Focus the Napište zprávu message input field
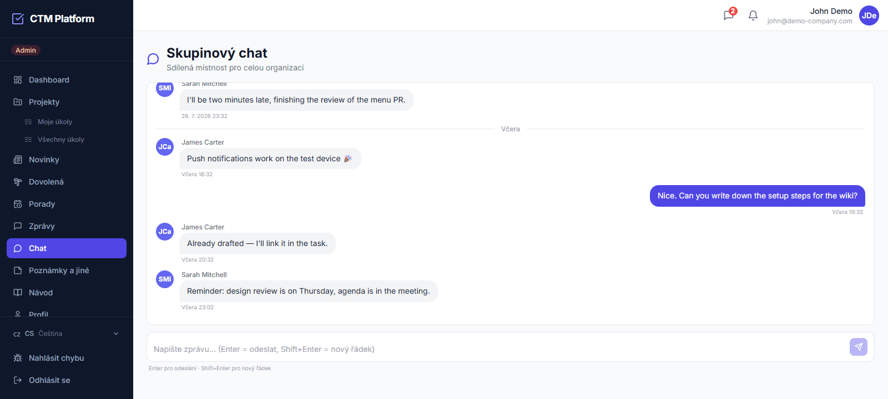Screen dimensions: 888x399 coord(497,349)
